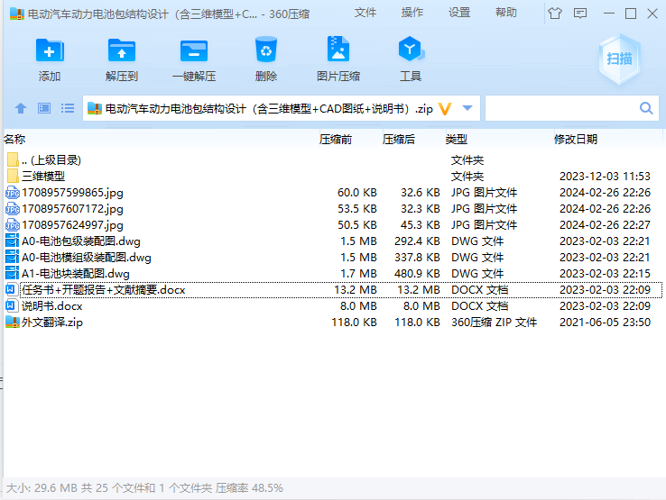Click the date 2023-12-03 11:53
Image resolution: width=666 pixels, height=500 pixels.
pyautogui.click(x=605, y=176)
